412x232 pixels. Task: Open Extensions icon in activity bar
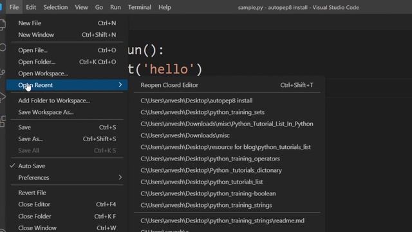[3, 121]
